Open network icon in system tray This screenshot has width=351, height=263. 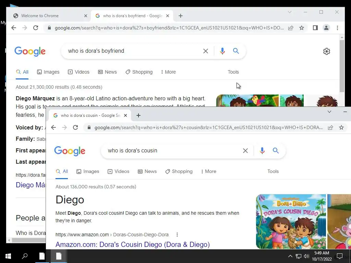coord(299,256)
